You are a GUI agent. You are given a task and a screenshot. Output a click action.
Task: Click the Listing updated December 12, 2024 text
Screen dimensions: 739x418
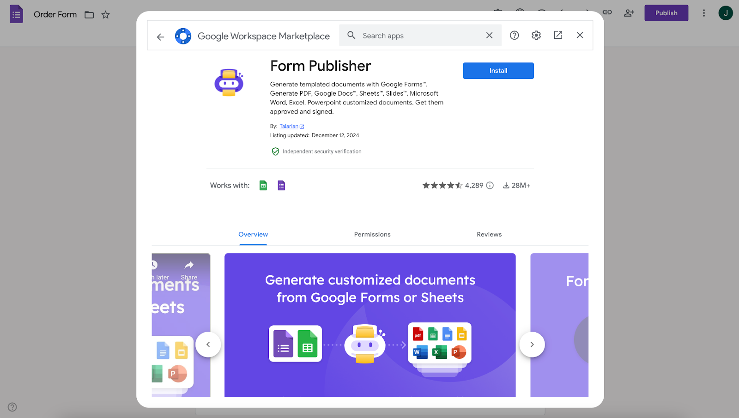[315, 135]
